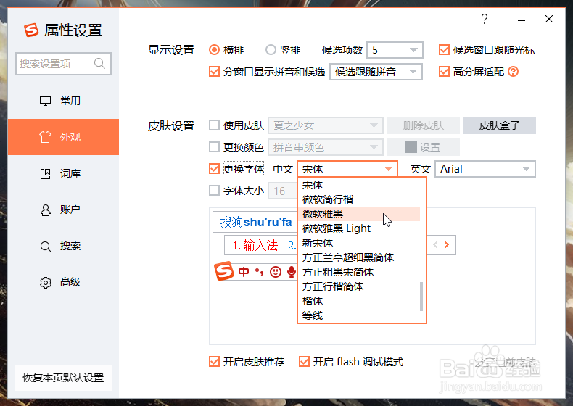This screenshot has width=573, height=406.
Task: Select the 横排 radio button
Action: [x=214, y=50]
